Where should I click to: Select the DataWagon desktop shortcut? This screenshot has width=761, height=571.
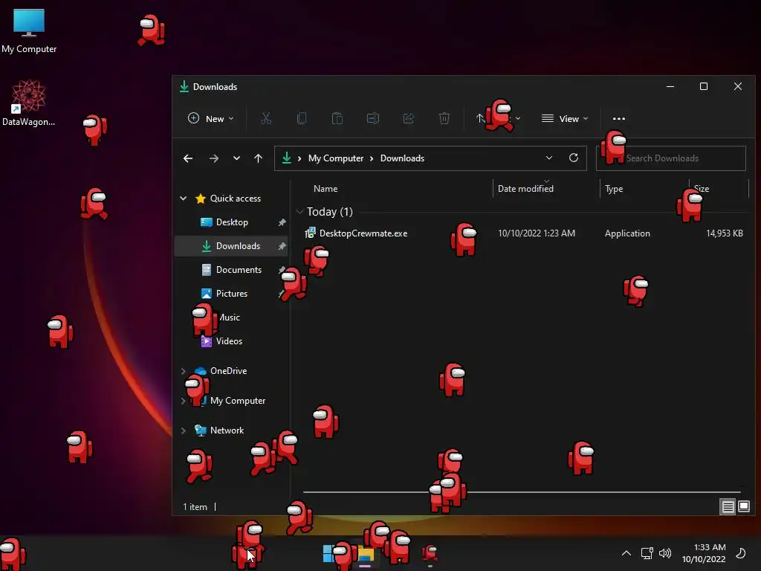click(29, 103)
